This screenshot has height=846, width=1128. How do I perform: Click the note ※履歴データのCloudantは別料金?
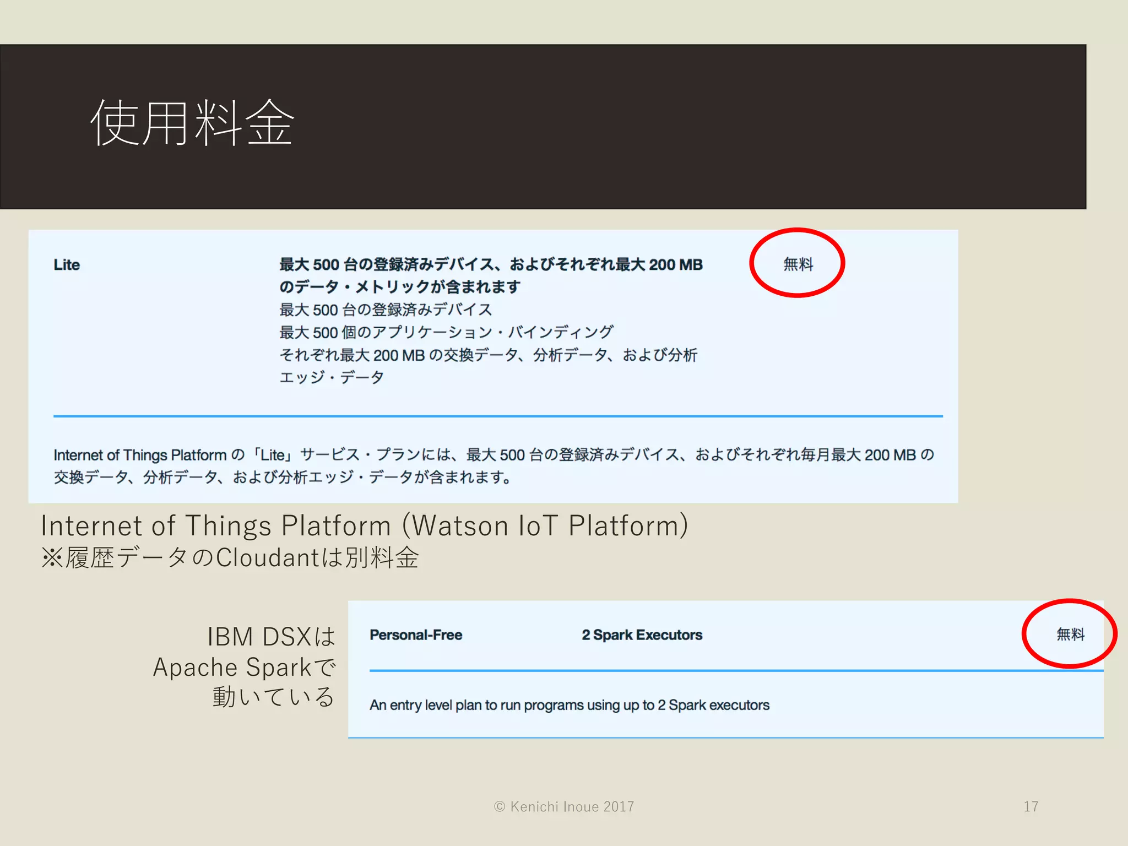click(x=230, y=557)
